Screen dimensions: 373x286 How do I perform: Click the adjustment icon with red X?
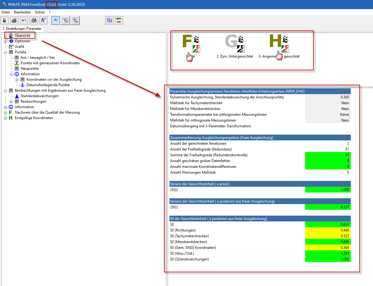[x=75, y=20]
